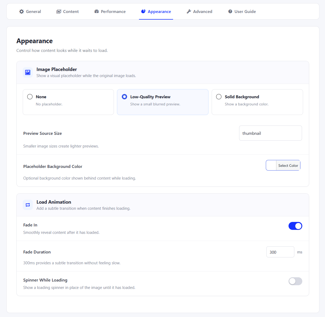The width and height of the screenshot is (325, 317).
Task: Click the Load Animation loop icon
Action: (x=28, y=205)
